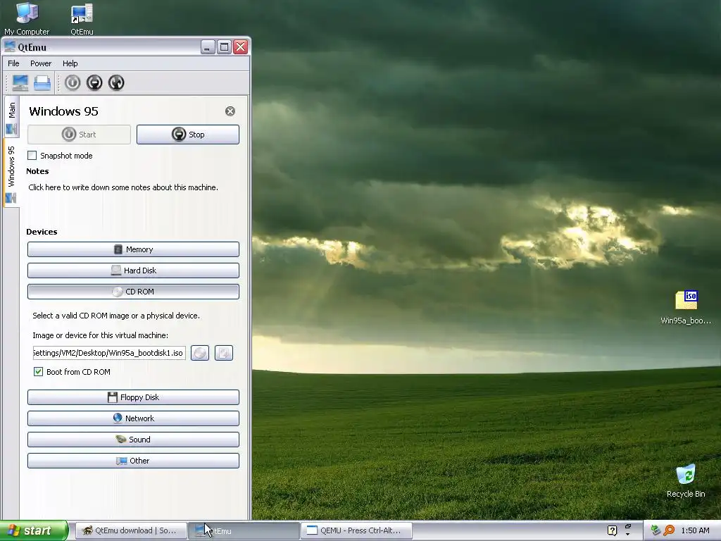The width and height of the screenshot is (721, 541).
Task: Click the orange magnifier tray icon
Action: pos(669,530)
